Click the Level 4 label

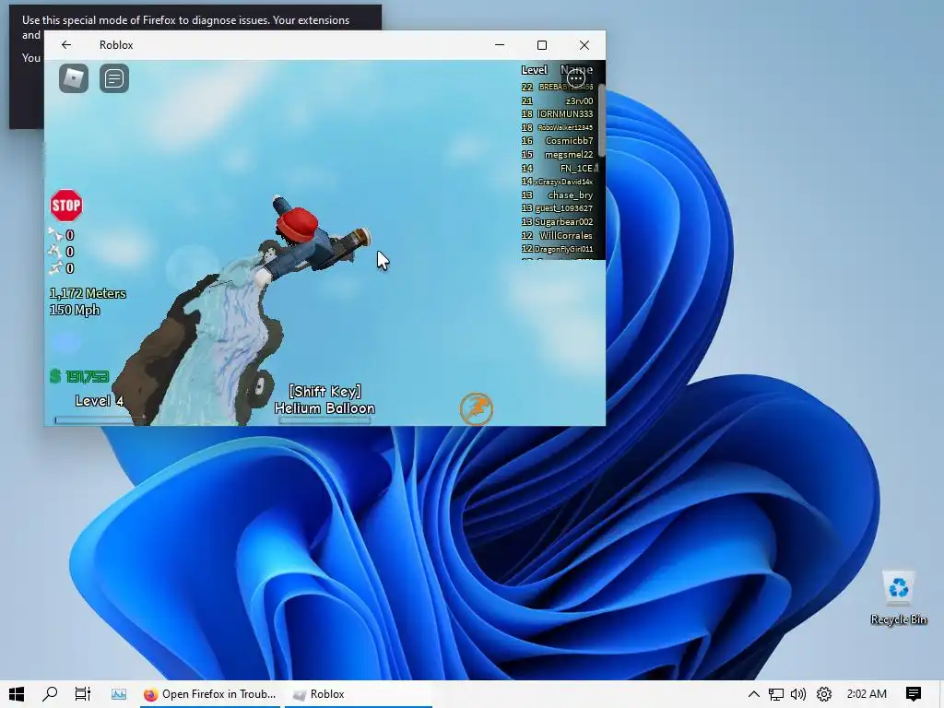[x=100, y=401]
